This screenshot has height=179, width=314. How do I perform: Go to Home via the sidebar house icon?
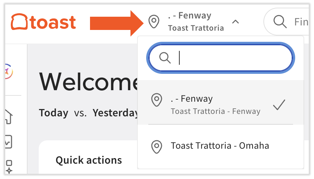tap(8, 116)
